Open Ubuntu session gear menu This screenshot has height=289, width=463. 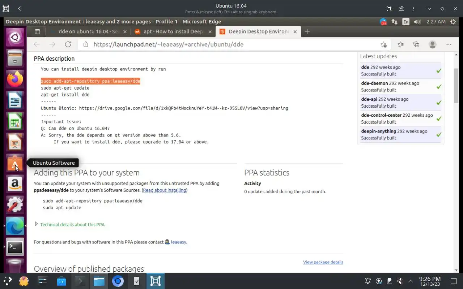pyautogui.click(x=453, y=22)
